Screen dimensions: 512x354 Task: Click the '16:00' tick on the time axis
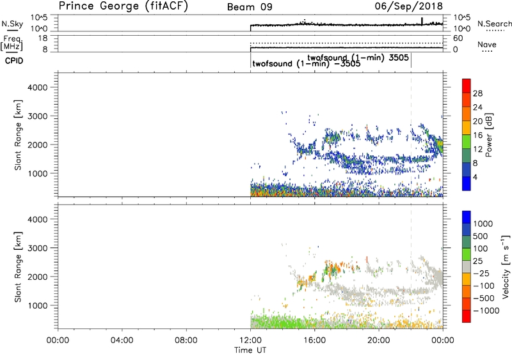click(x=314, y=341)
